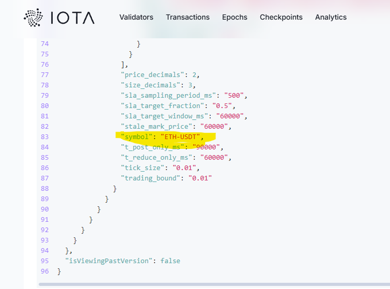Select the "0.01" value of trading_bound

[200, 178]
